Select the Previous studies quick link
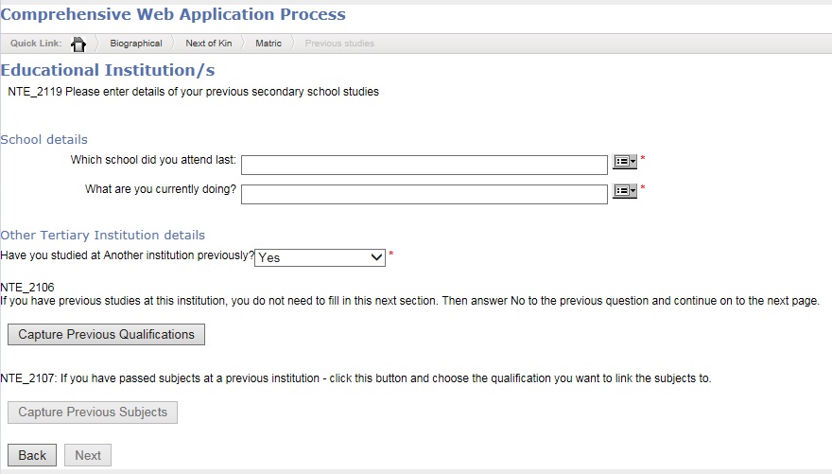The width and height of the screenshot is (832, 474). (x=339, y=44)
